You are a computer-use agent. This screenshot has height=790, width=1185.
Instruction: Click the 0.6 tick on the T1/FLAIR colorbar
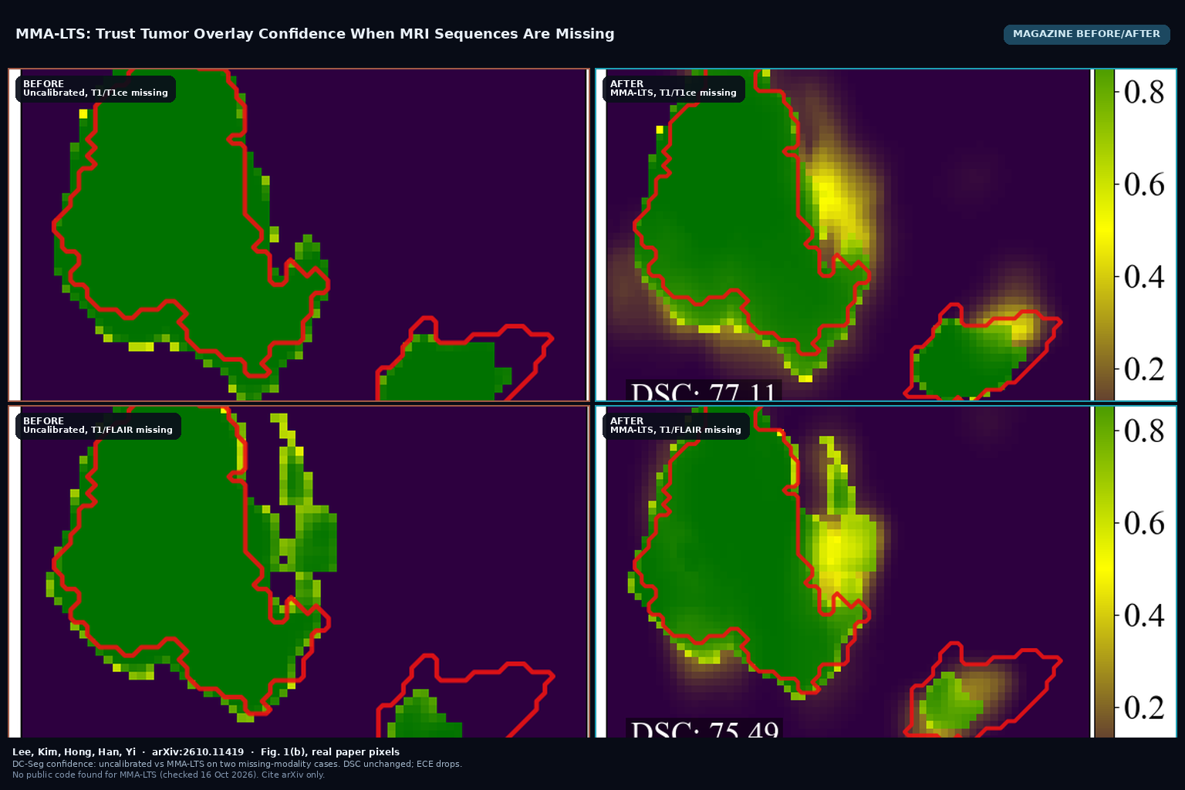1143,523
